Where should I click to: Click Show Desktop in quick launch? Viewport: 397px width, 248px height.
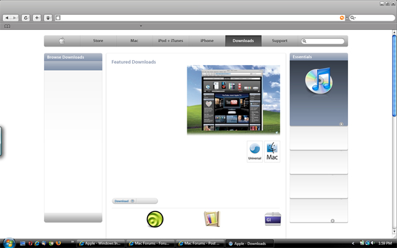tap(22, 244)
